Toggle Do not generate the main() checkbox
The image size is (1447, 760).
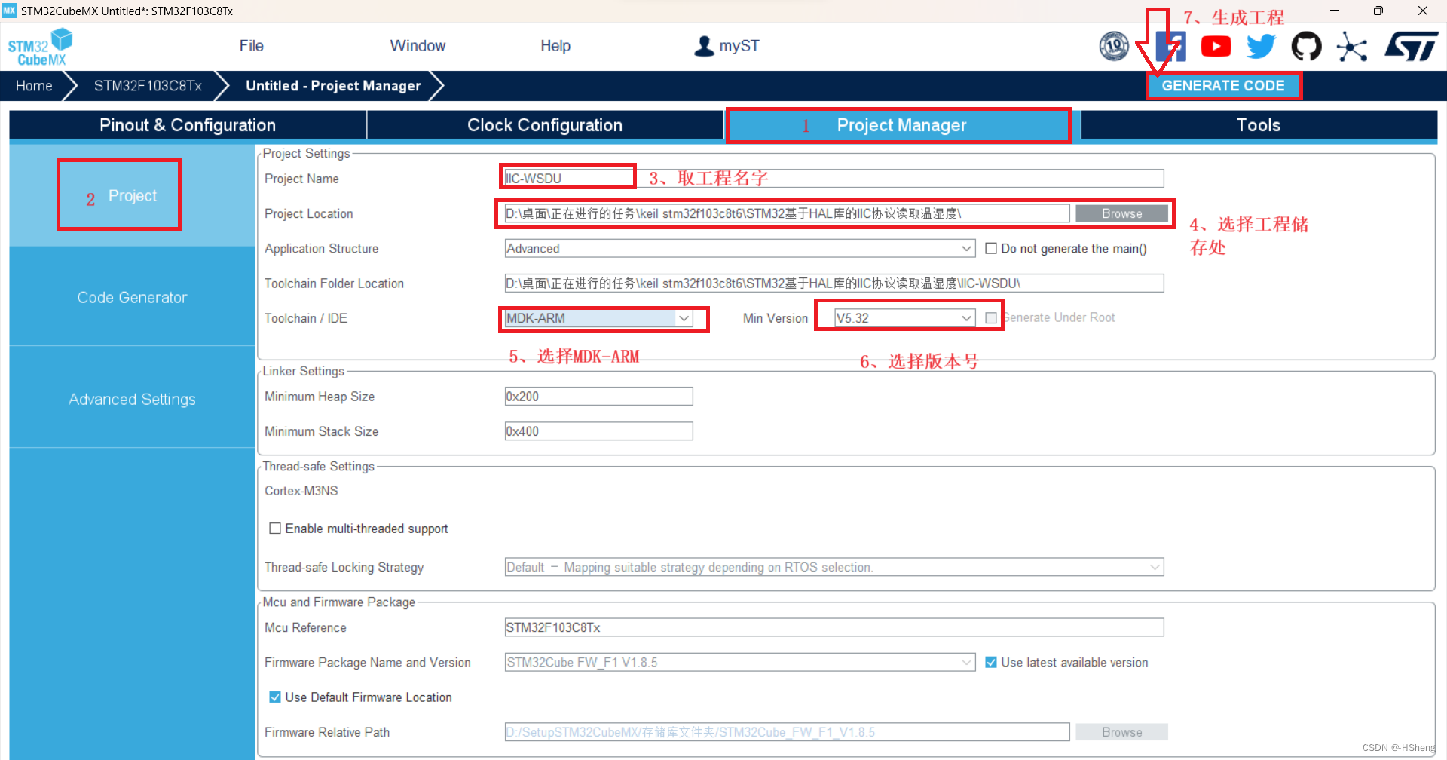point(991,249)
